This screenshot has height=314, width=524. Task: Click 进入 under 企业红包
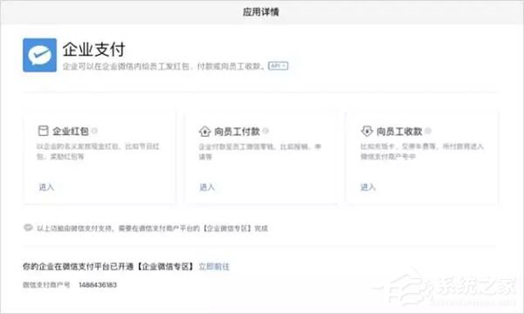coord(46,188)
